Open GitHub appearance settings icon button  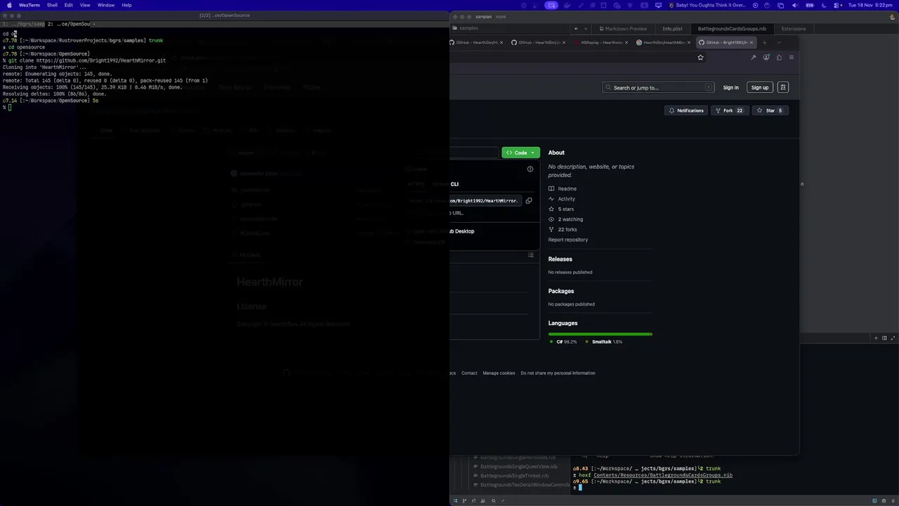pos(783,88)
